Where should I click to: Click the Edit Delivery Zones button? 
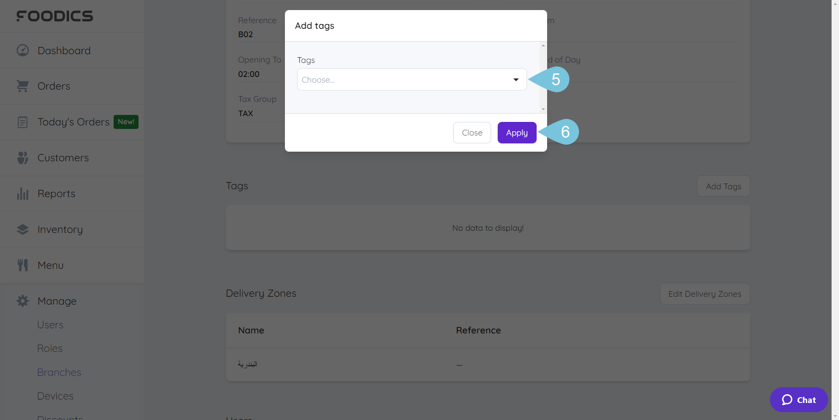pos(704,294)
